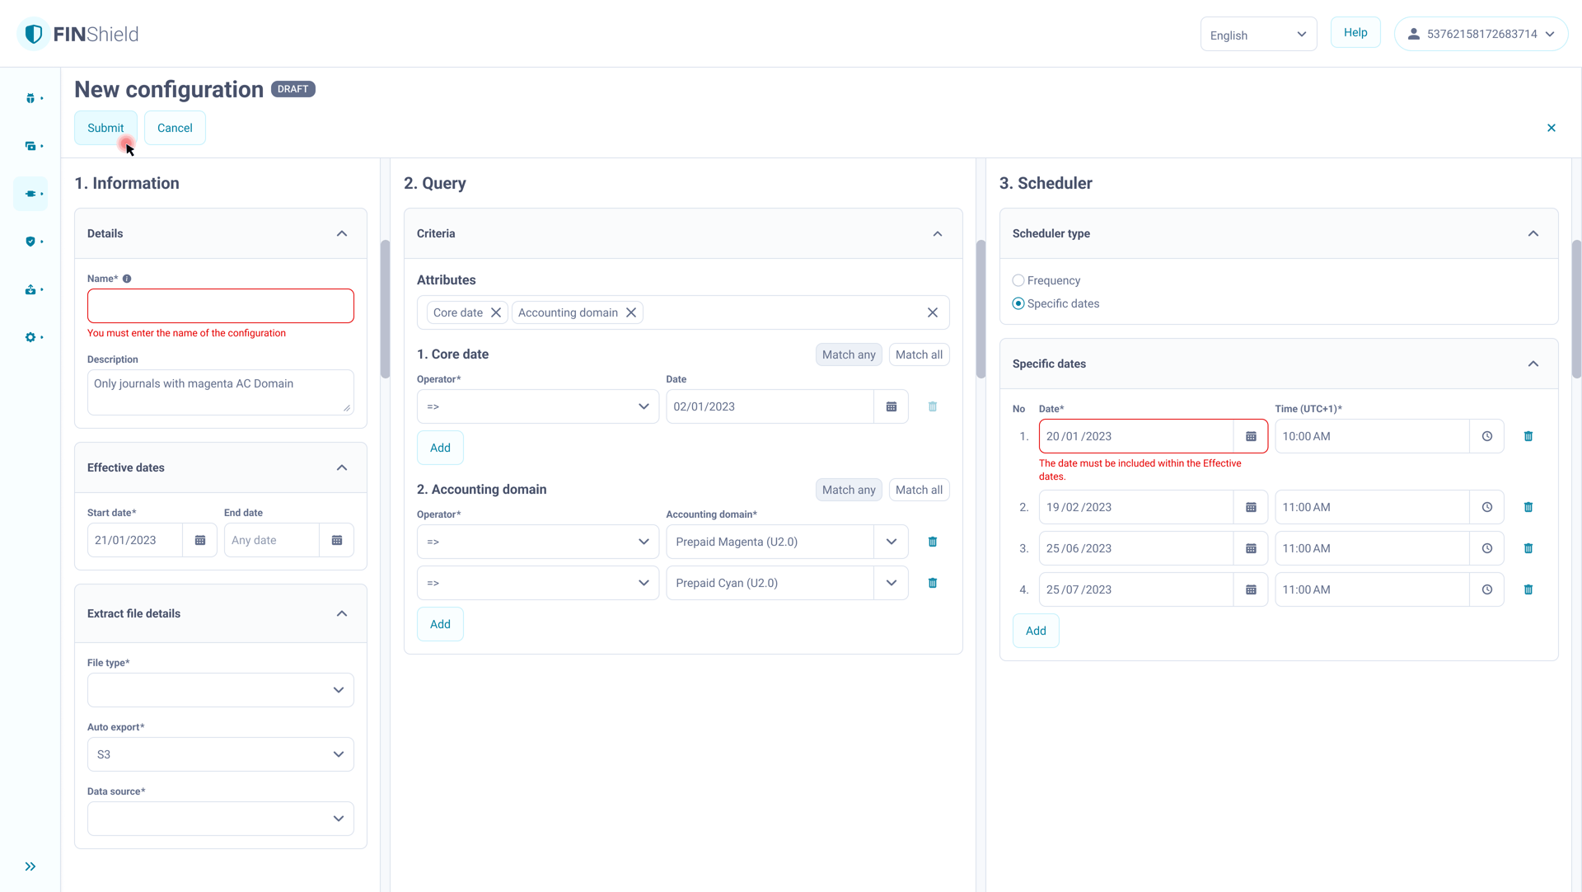Image resolution: width=1582 pixels, height=892 pixels.
Task: Remove the Core date attribute tag
Action: point(496,312)
